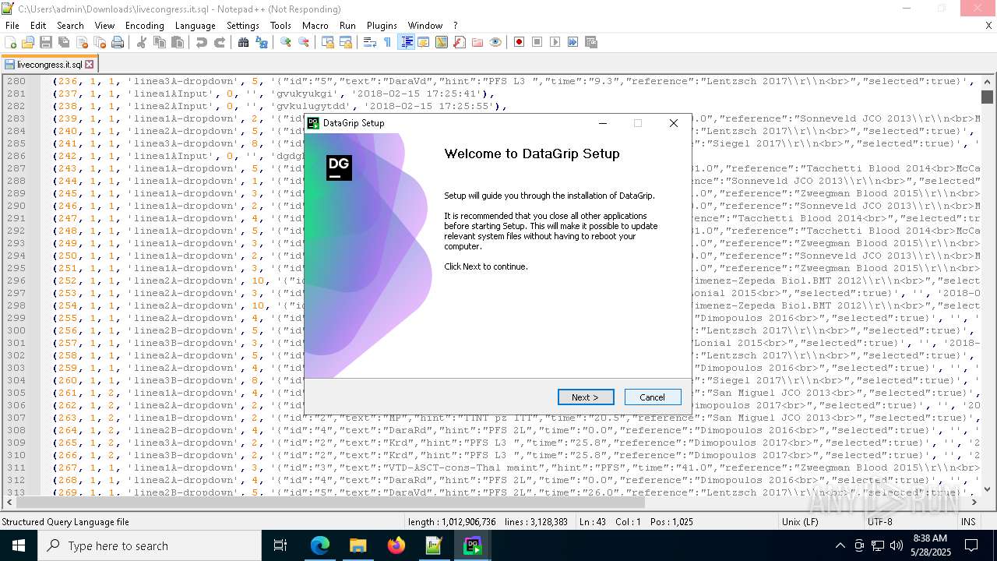Save the current recorded macro
The height and width of the screenshot is (561, 997).
tap(591, 42)
